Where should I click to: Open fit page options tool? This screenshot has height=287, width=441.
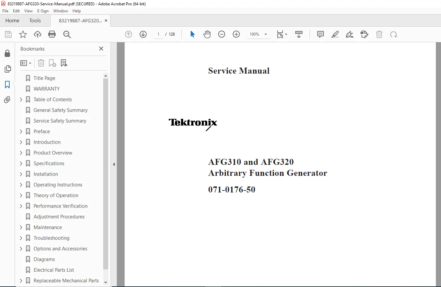point(282,34)
